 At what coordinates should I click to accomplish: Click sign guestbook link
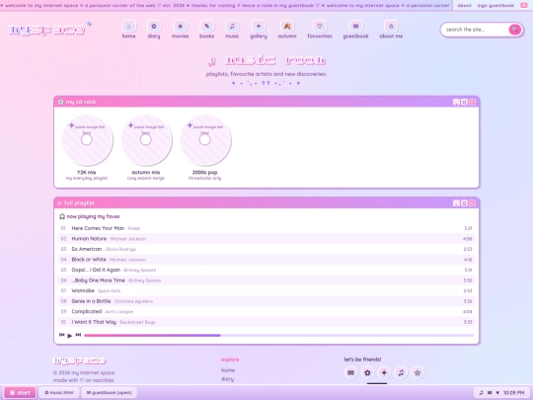pos(495,6)
